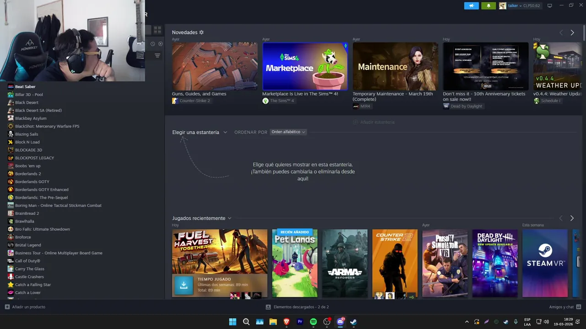586x329 pixels.
Task: Open Counter Strike 2 recent game cover
Action: [x=395, y=263]
